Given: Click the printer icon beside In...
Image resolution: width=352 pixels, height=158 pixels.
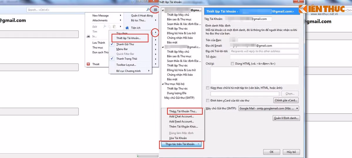Looking at the screenshot, I should pyautogui.click(x=88, y=36).
